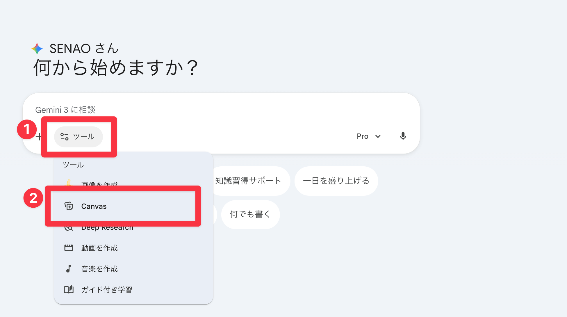
Task: Click the 何でも書く suggestion chip
Action: (x=250, y=214)
